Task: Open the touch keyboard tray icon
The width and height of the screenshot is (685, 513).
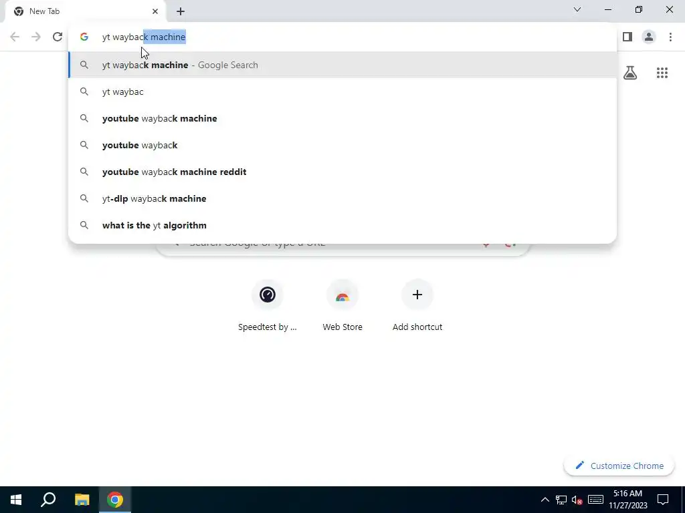Action: click(595, 500)
